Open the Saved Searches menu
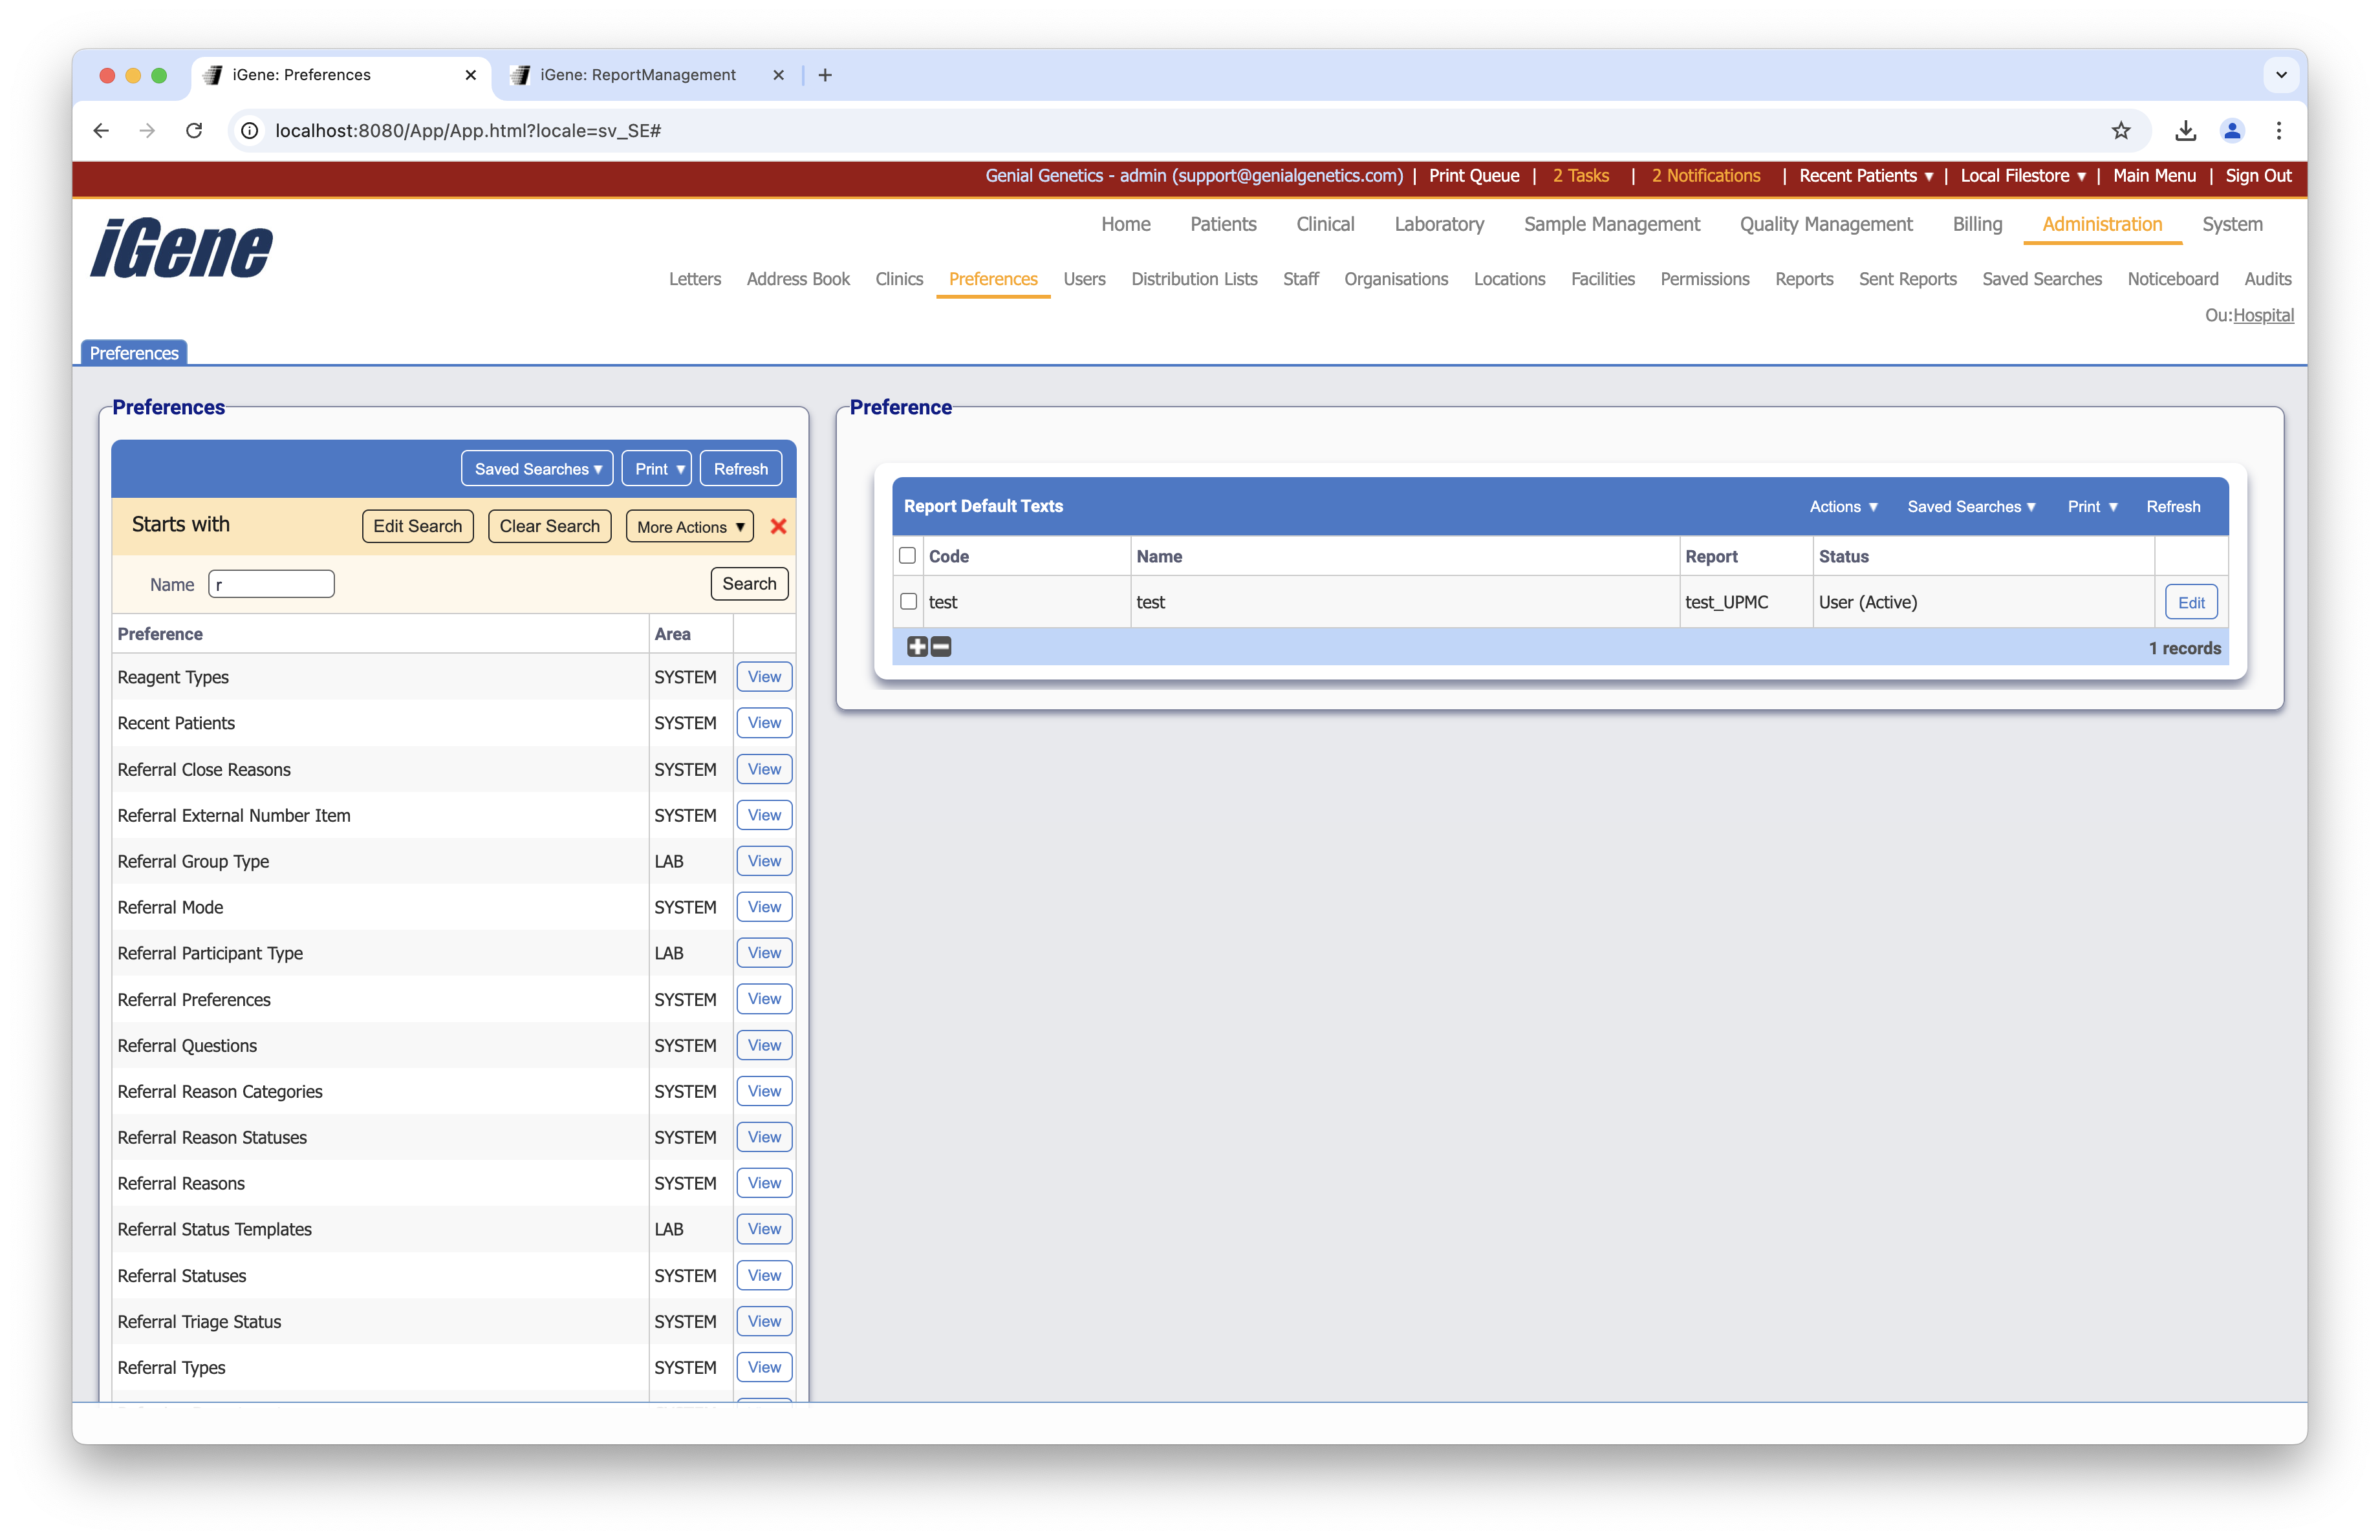 click(537, 467)
